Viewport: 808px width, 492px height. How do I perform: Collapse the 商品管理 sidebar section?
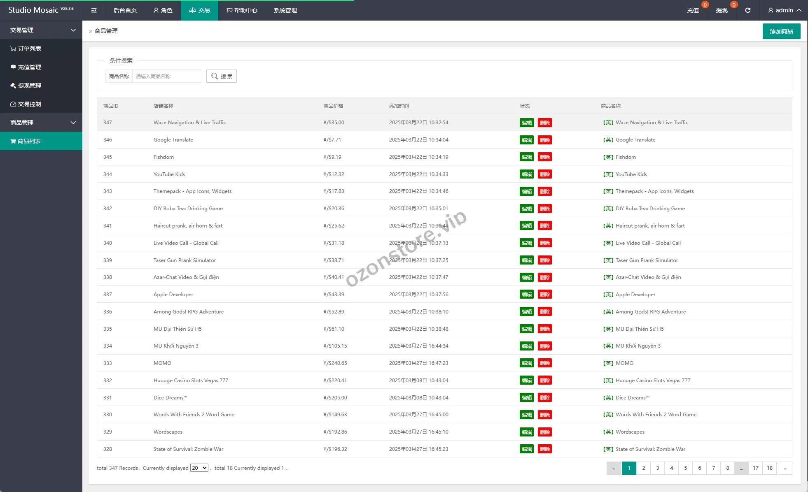point(41,123)
